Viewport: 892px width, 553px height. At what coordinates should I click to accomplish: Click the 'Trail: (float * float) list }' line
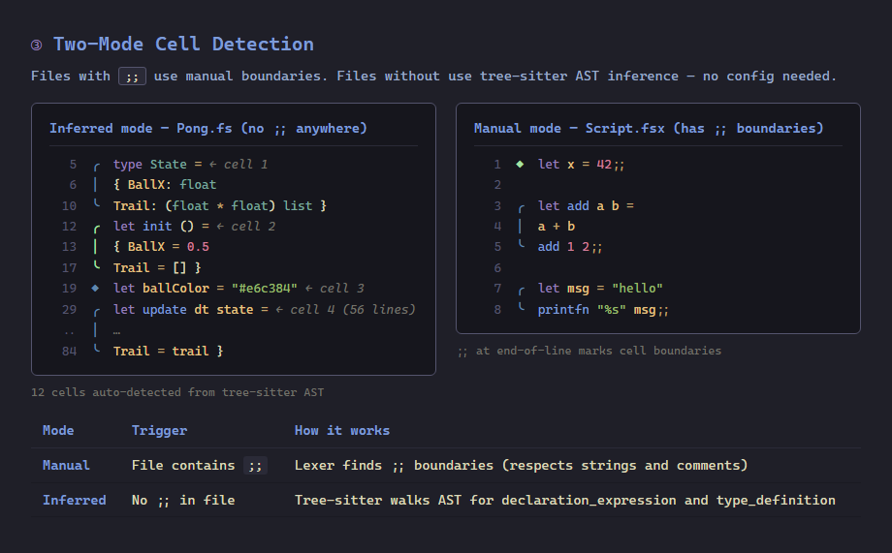[219, 205]
